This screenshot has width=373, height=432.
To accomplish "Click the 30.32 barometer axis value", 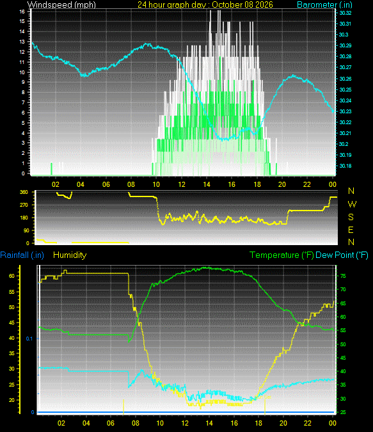I will pyautogui.click(x=345, y=13).
